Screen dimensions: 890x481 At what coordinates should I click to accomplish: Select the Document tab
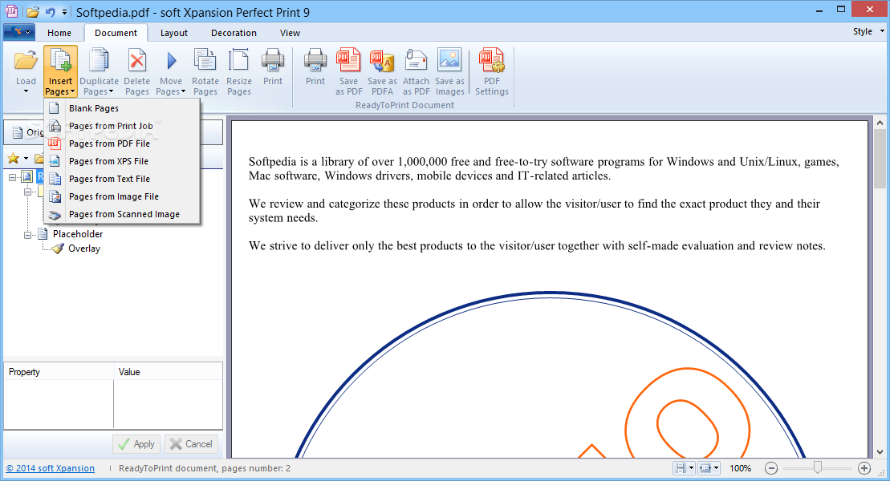(x=116, y=33)
